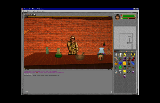
Task: Click the first toolbar button above the game view
Action: tap(25, 15)
